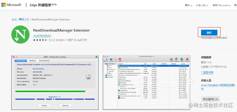
Task: Click the 开发人员 sidebar heading
Action: (206, 81)
